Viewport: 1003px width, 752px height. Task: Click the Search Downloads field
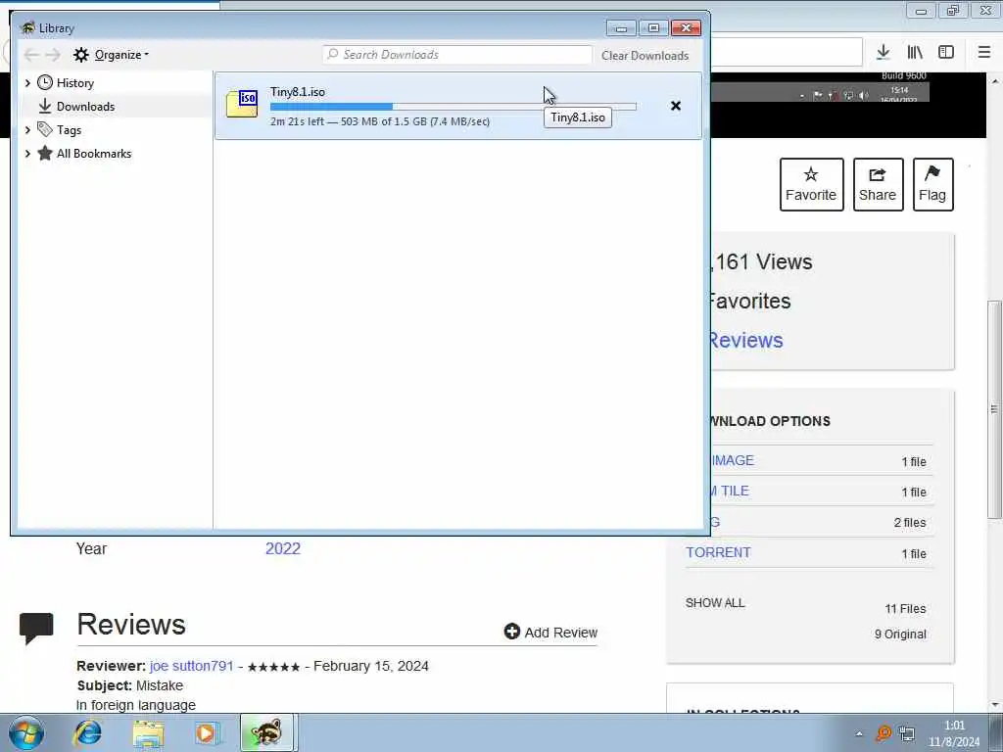tap(457, 55)
